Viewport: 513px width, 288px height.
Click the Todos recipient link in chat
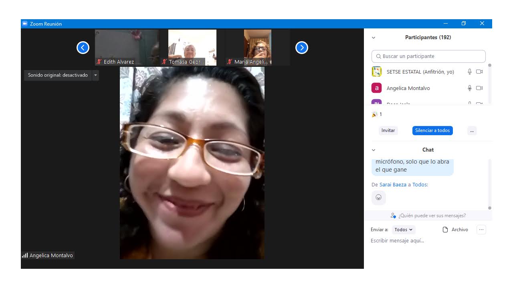pos(420,185)
